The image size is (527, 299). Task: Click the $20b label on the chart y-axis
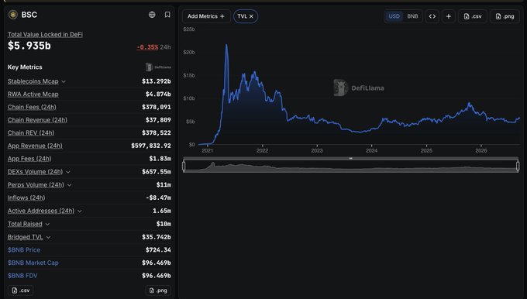pyautogui.click(x=189, y=52)
